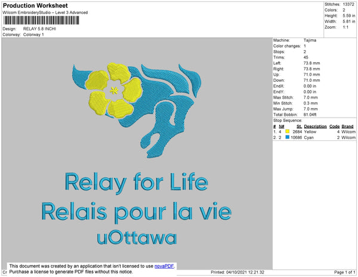Click the 'Production Worksheet' heading
Viewport: 358px width, 277px height.
[35, 5]
